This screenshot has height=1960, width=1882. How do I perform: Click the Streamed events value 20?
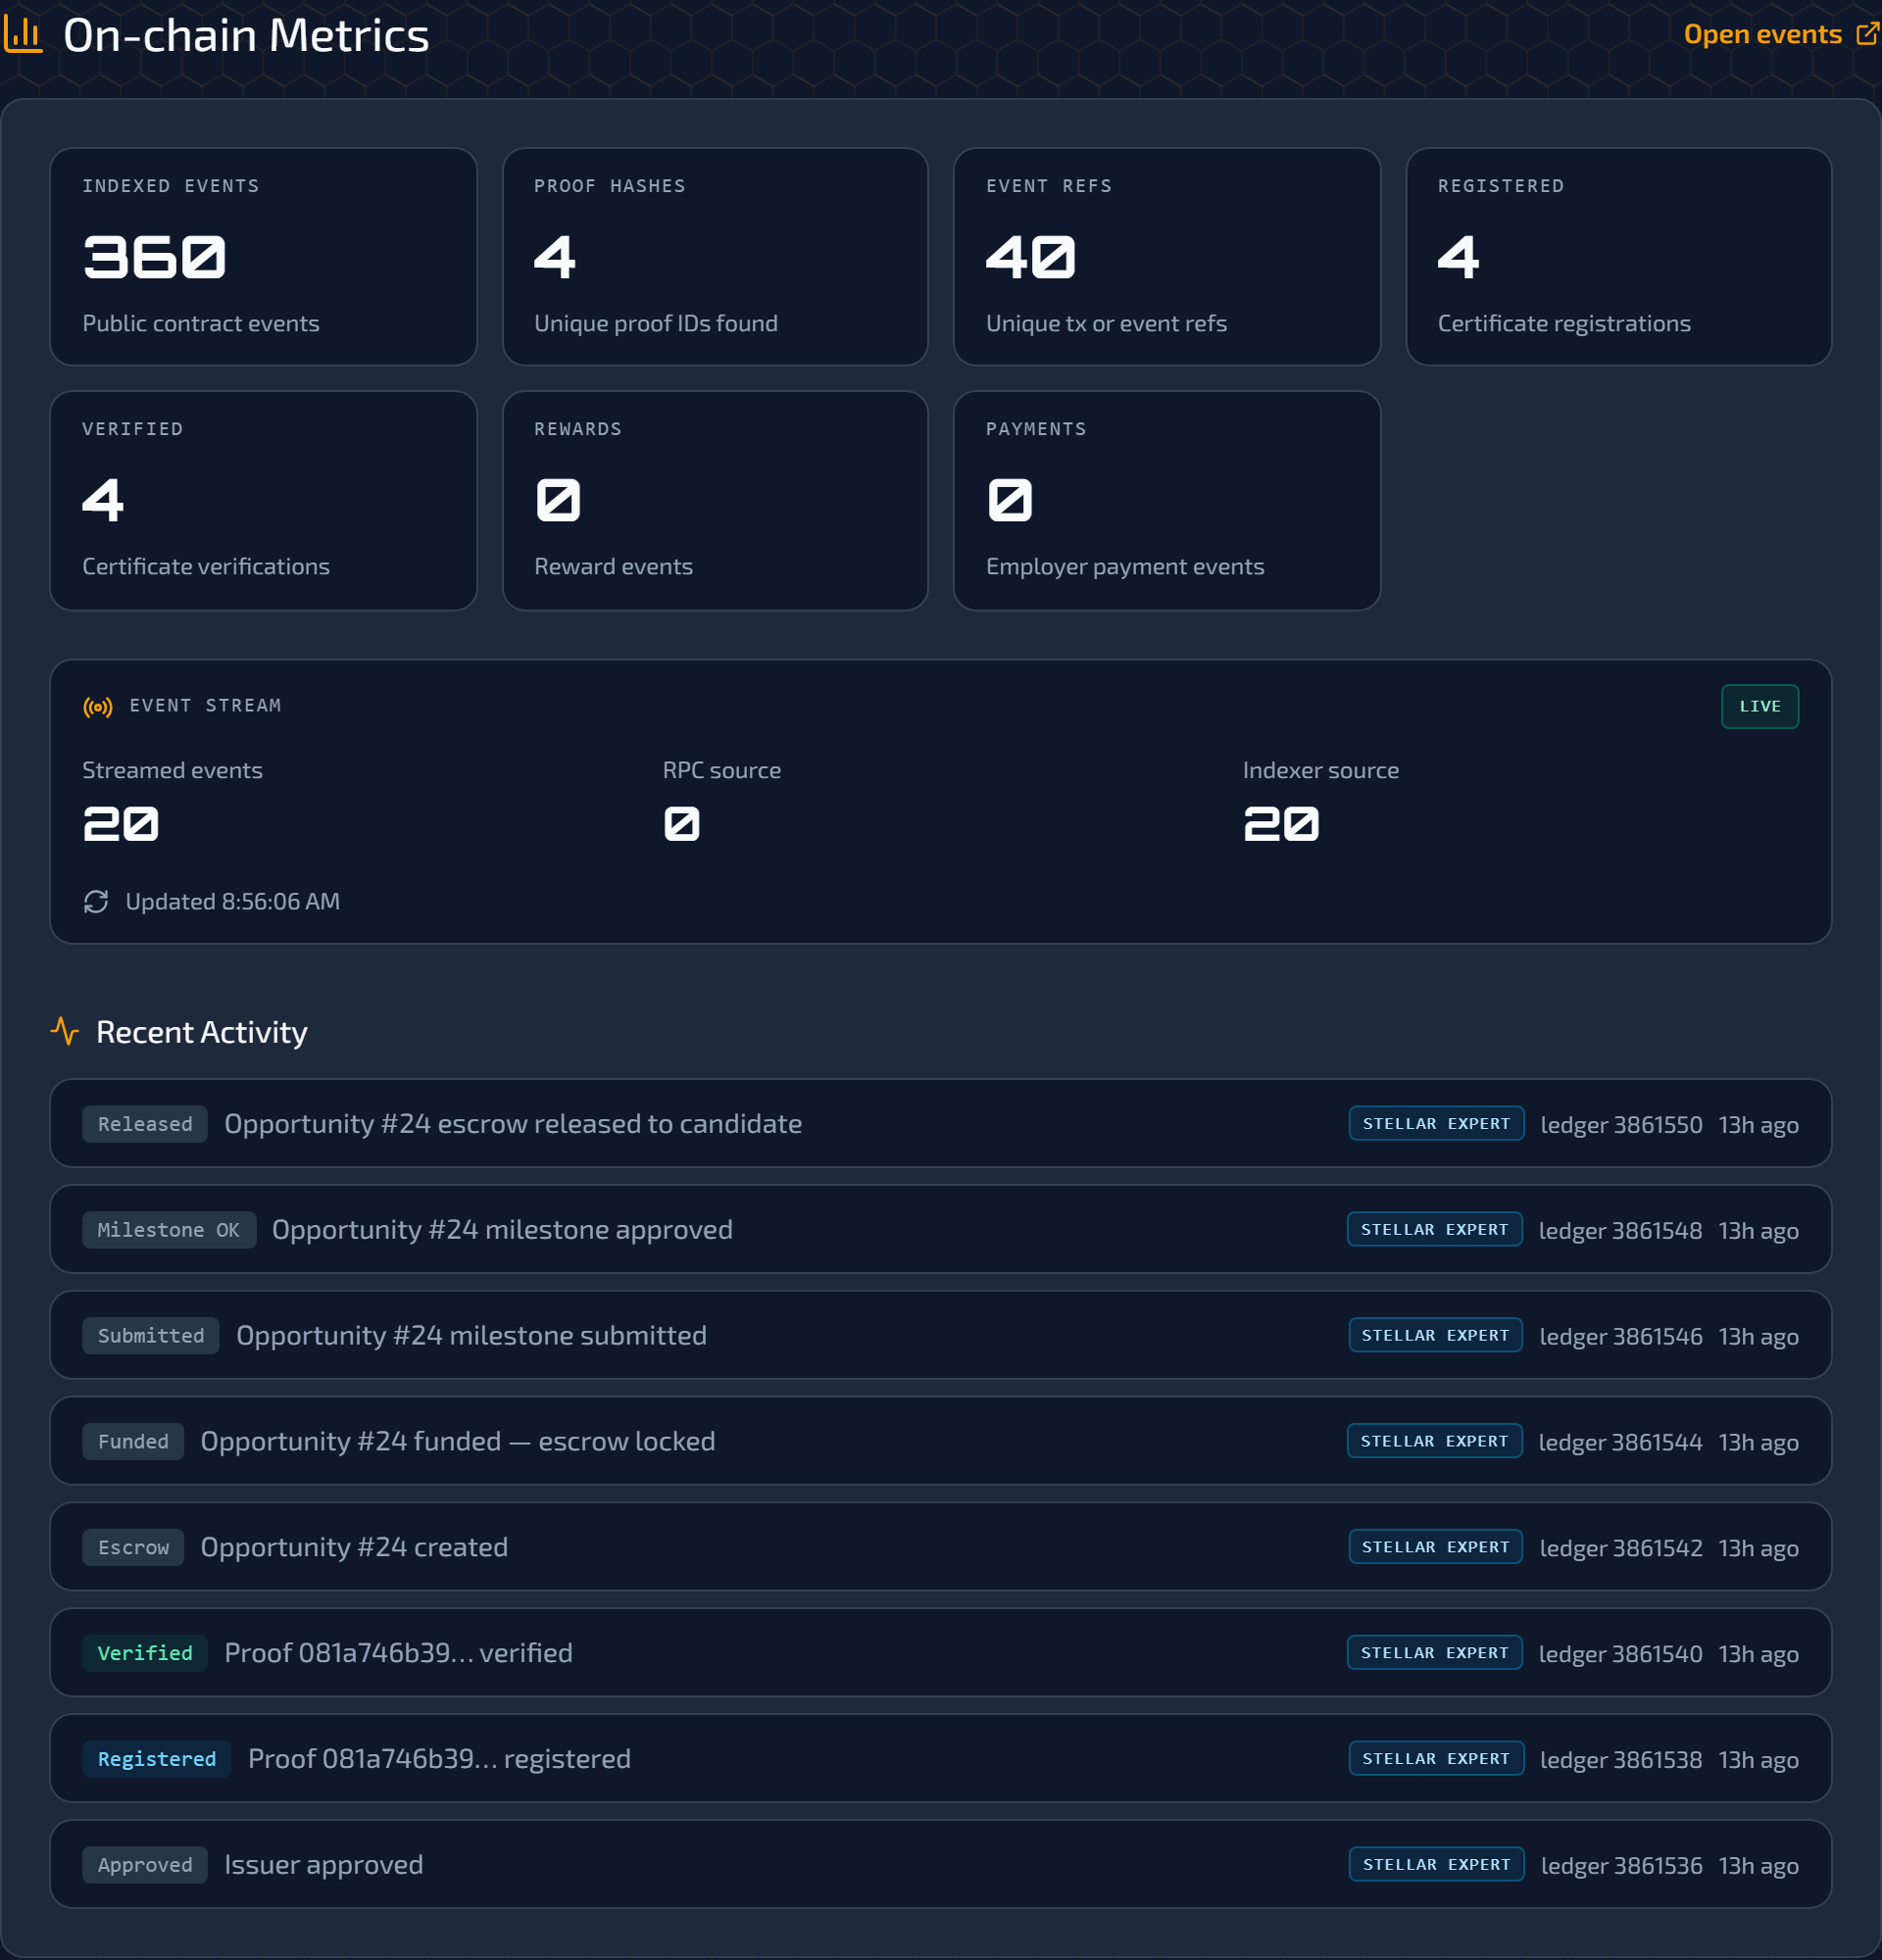(x=121, y=825)
